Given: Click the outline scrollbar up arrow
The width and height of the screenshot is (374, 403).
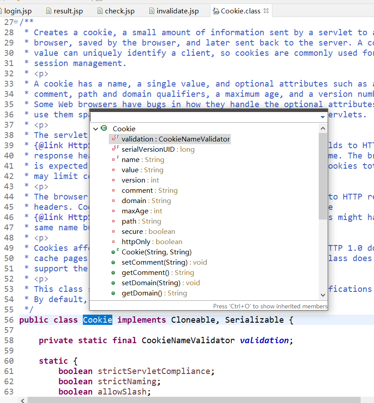Looking at the screenshot, I should click(x=323, y=128).
